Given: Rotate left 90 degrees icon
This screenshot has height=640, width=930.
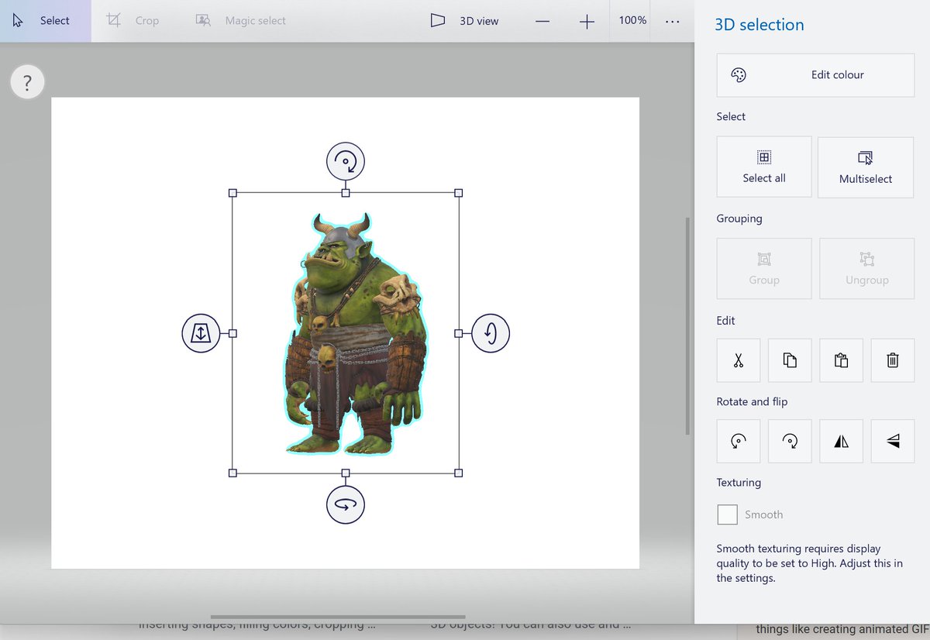Looking at the screenshot, I should tap(739, 442).
